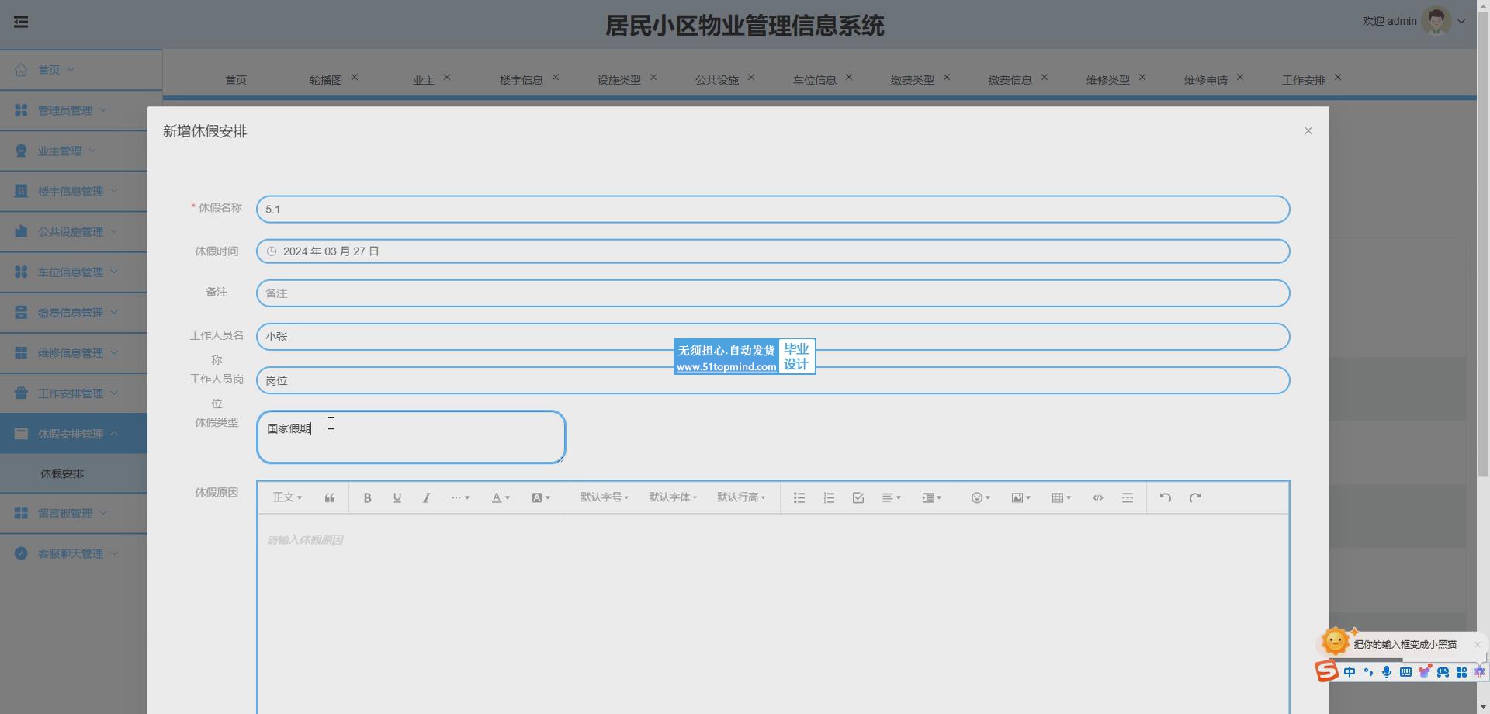Toggle italic formatting in the editor
1490x714 pixels.
tap(426, 498)
